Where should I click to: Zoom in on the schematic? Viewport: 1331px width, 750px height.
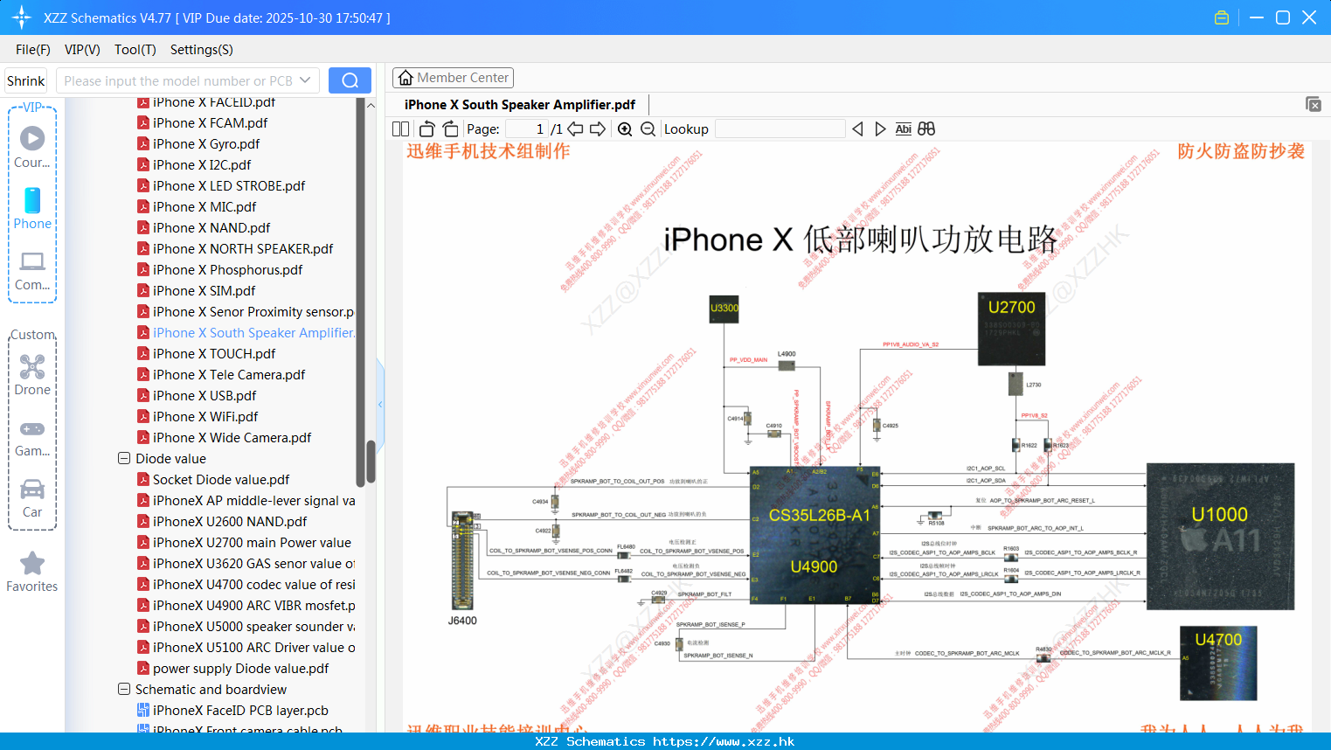pyautogui.click(x=625, y=129)
